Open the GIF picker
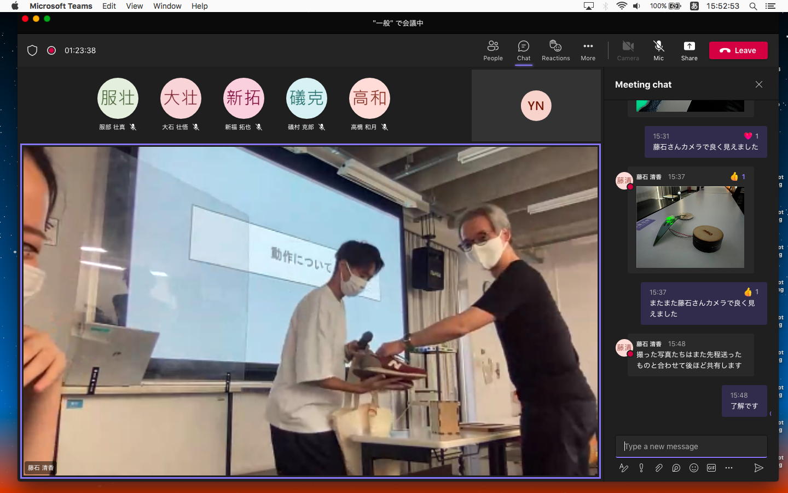The height and width of the screenshot is (493, 788). click(711, 468)
